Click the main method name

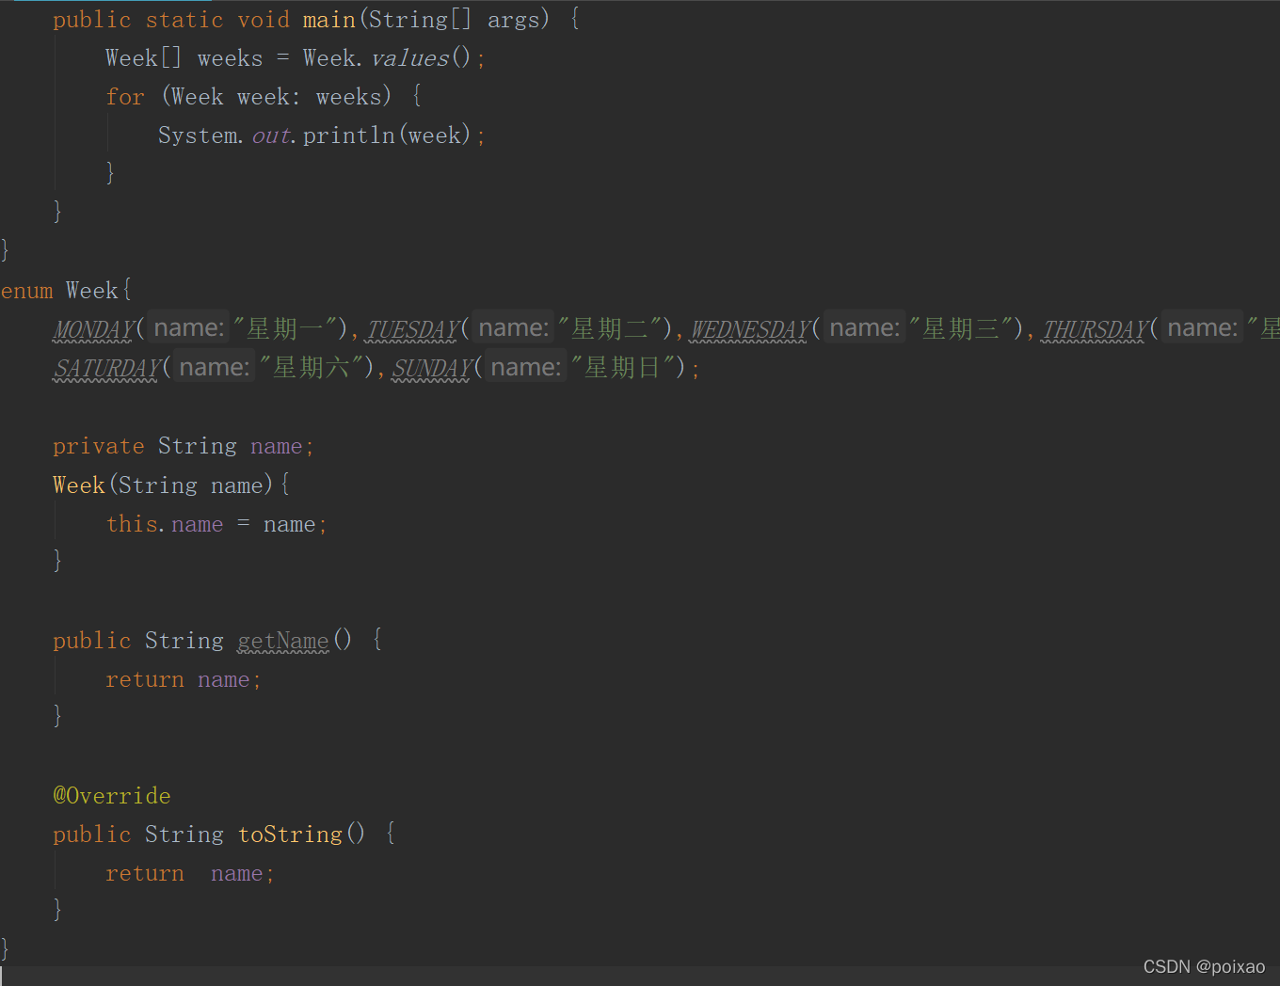pyautogui.click(x=329, y=20)
